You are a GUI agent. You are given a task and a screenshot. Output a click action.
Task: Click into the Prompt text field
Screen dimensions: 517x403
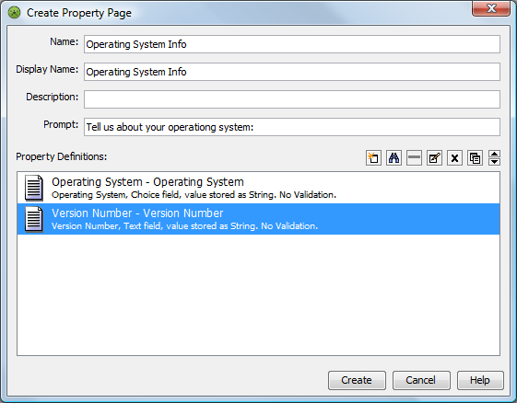pos(292,127)
